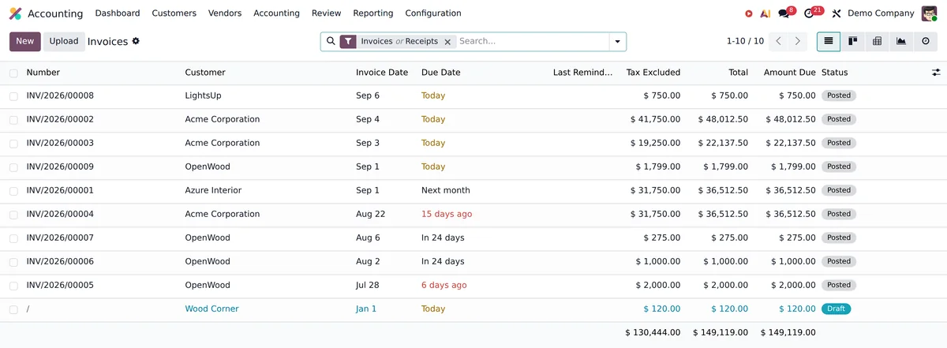The image size is (947, 348).
Task: Check the box for INV/2026/00004
Action: (13, 215)
